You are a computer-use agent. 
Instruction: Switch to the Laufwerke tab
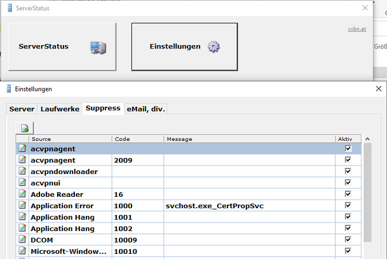[59, 109]
